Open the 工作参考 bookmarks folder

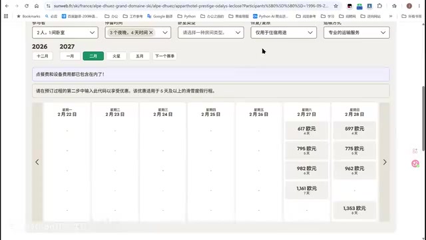point(132,16)
